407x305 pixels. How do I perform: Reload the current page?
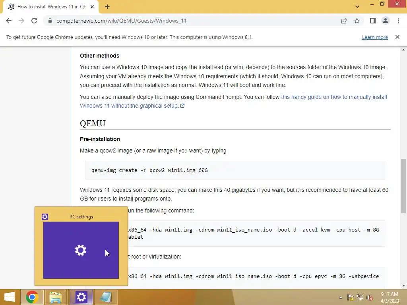click(x=34, y=21)
